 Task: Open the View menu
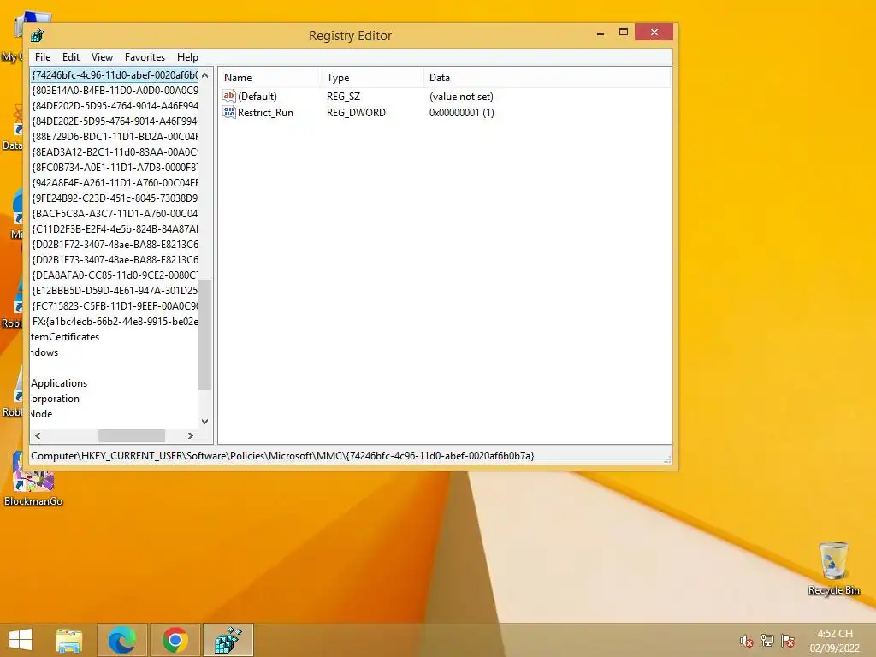point(102,57)
